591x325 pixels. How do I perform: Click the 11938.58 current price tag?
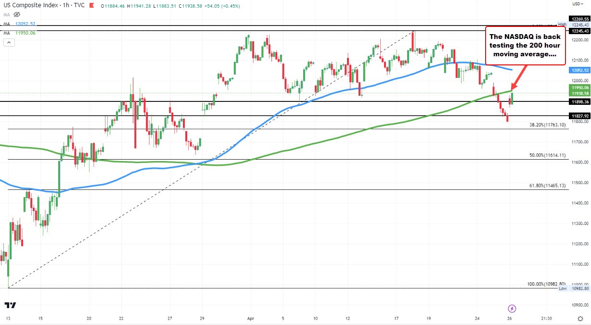click(x=579, y=92)
